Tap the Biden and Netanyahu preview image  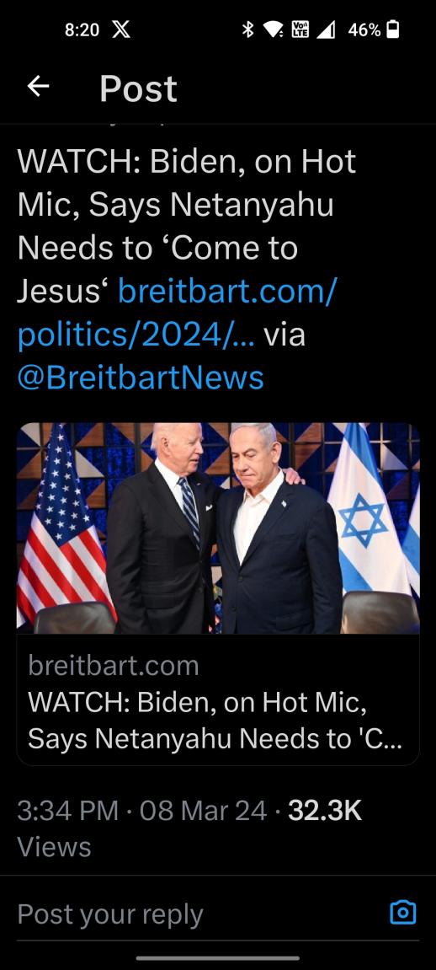click(x=218, y=528)
